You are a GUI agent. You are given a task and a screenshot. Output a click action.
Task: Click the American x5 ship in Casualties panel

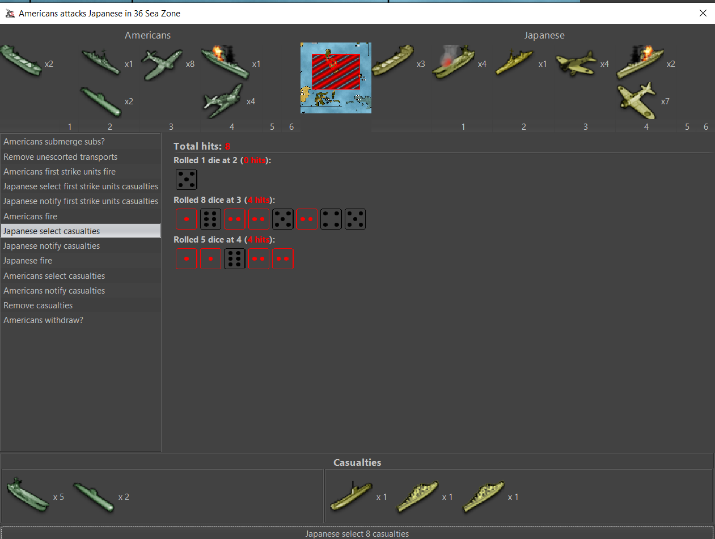(x=28, y=495)
